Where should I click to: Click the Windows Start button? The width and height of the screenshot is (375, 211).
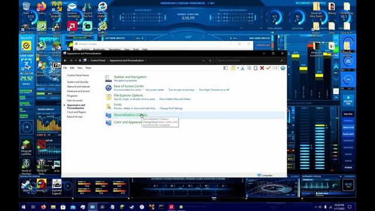[x=23, y=207]
